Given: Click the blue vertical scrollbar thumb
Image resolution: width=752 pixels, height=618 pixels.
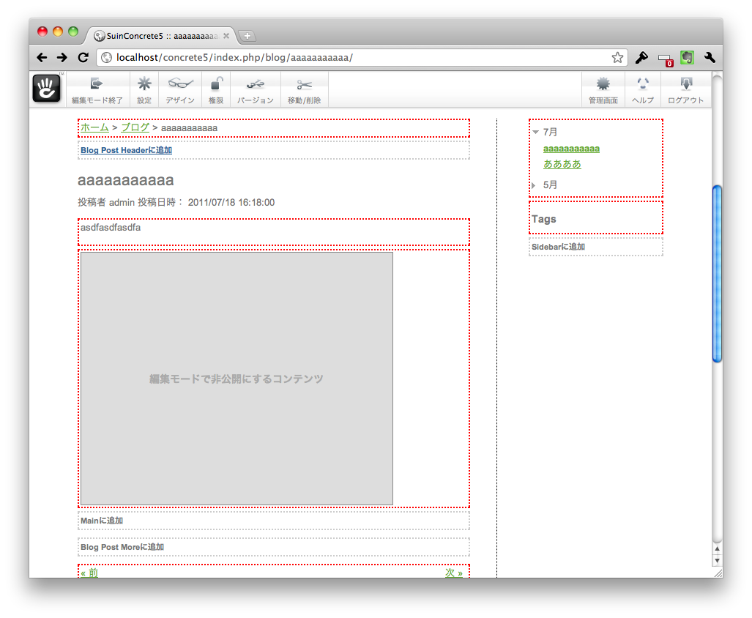Looking at the screenshot, I should click(717, 274).
